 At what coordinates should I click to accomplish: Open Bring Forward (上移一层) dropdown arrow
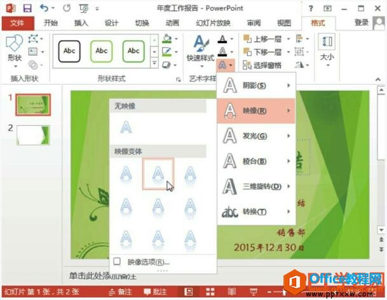click(x=289, y=39)
